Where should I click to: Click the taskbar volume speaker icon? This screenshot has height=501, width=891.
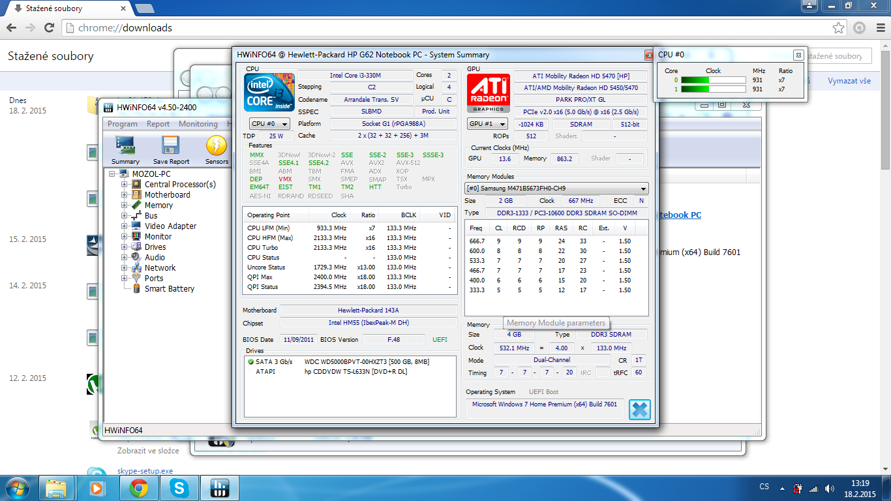pyautogui.click(x=830, y=489)
